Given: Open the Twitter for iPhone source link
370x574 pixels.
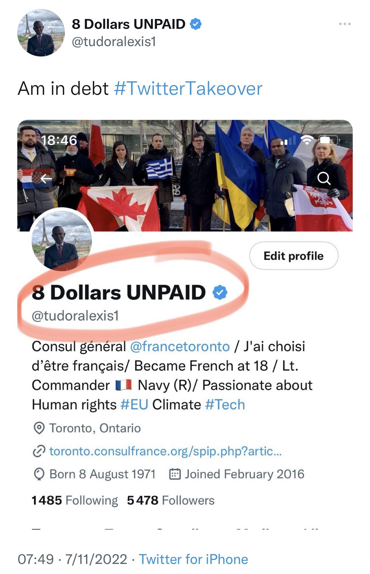Looking at the screenshot, I should [x=193, y=559].
